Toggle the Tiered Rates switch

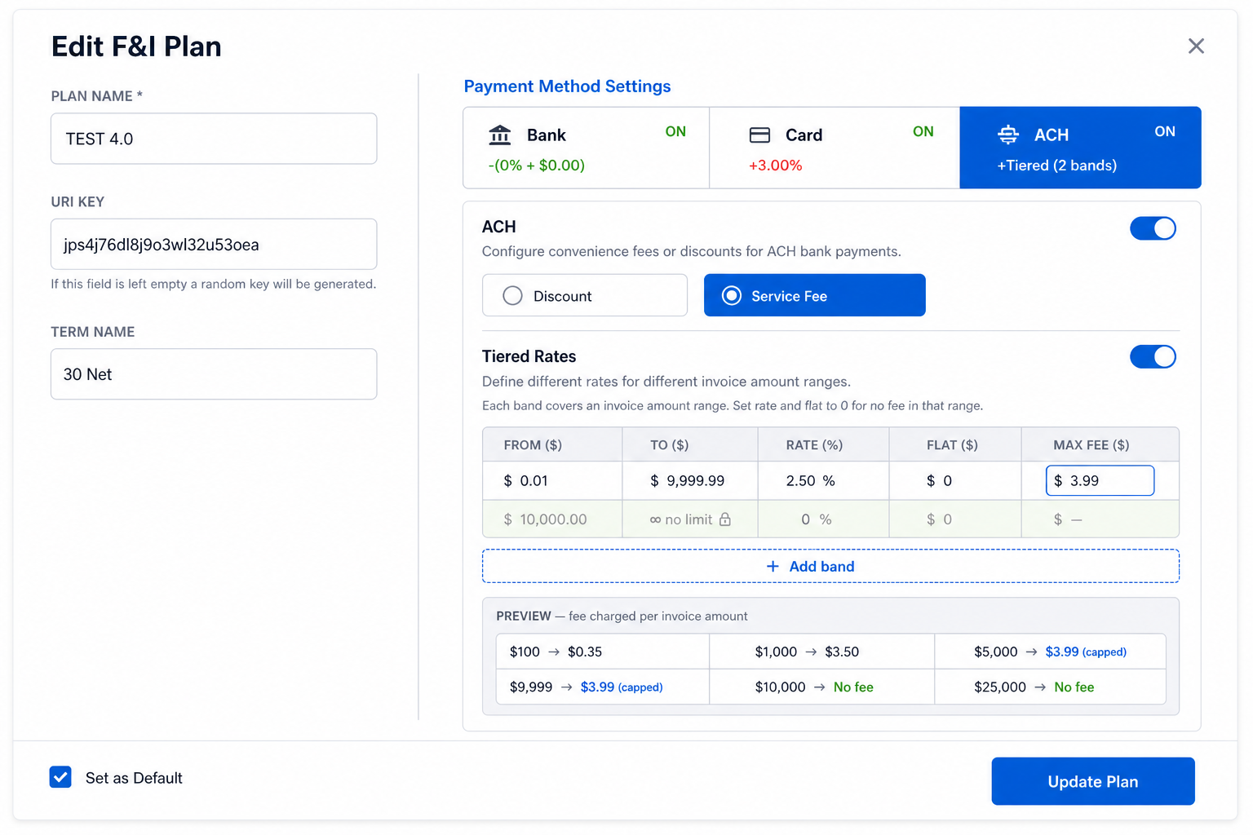click(x=1153, y=356)
